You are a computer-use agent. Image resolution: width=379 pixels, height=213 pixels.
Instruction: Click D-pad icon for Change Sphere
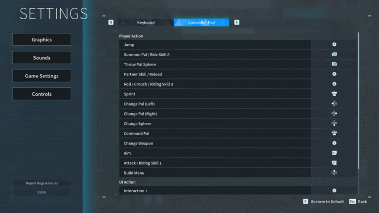tap(334, 123)
